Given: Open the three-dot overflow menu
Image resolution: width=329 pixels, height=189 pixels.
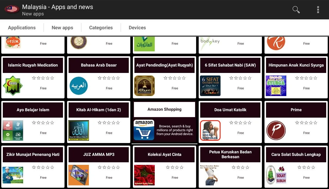Looking at the screenshot, I should point(318,10).
